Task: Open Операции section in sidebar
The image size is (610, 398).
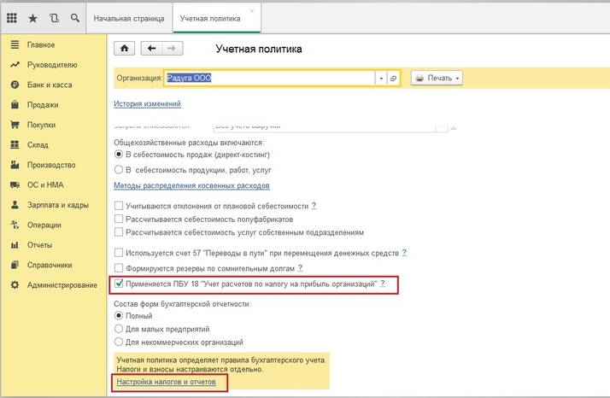Action: (x=44, y=225)
